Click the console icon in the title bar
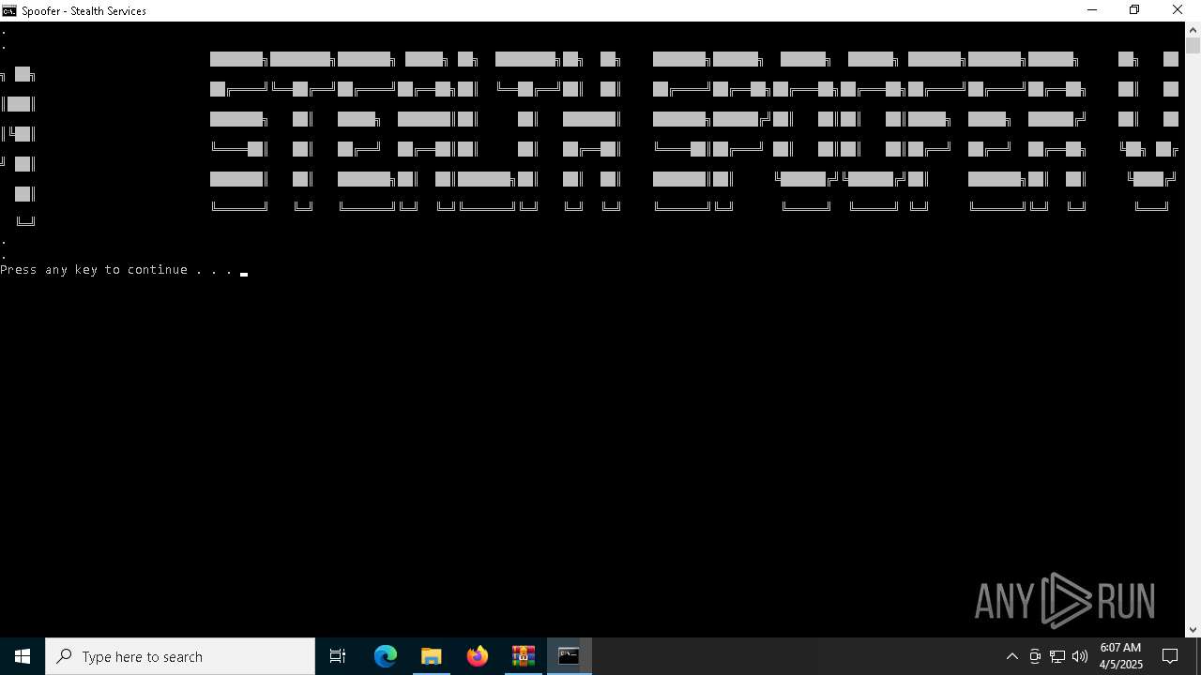This screenshot has height=675, width=1201. tap(9, 10)
